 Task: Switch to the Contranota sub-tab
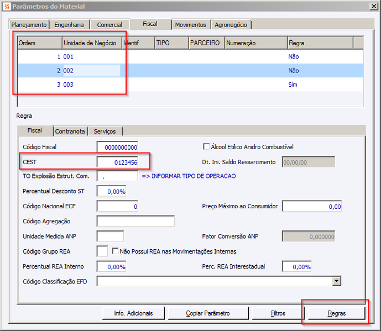[70, 132]
